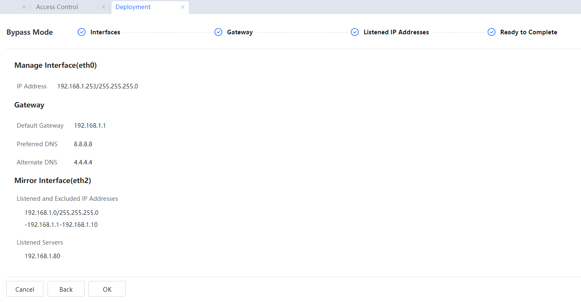This screenshot has width=581, height=302.
Task: Click the Listened IP Addresses checkmark icon
Action: coord(355,32)
